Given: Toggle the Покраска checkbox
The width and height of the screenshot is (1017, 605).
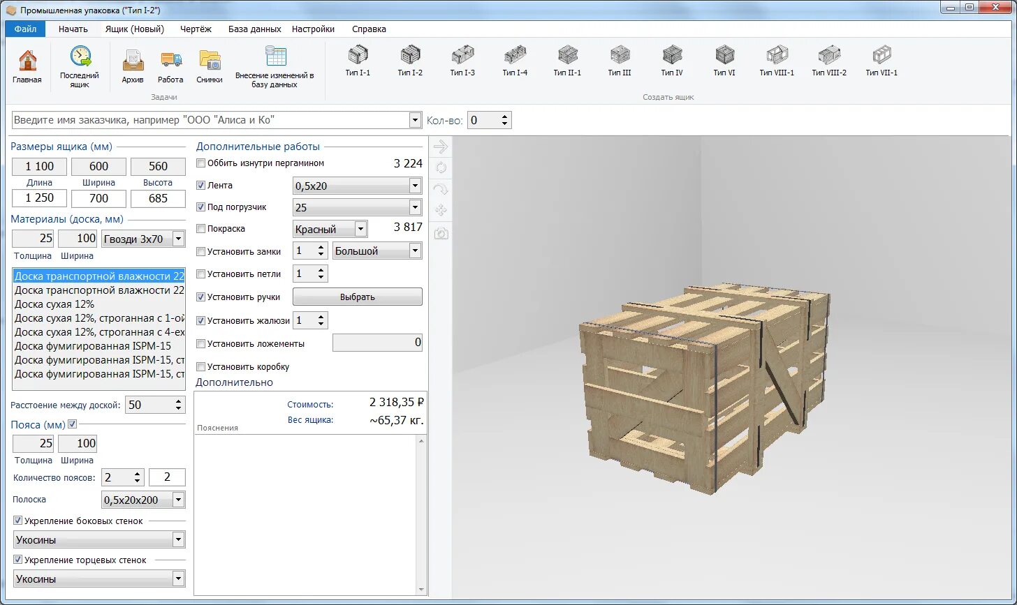Looking at the screenshot, I should pyautogui.click(x=201, y=229).
